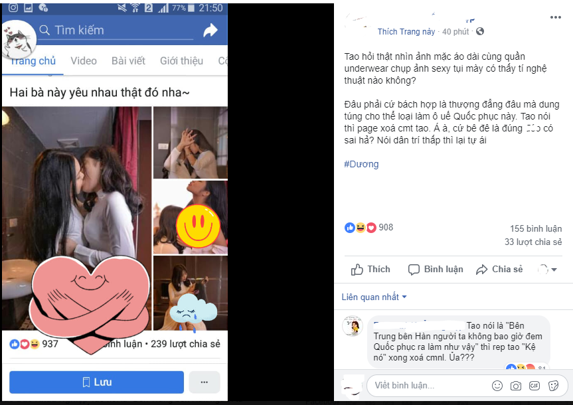The image size is (573, 405).
Task: Click the GIF icon in the comment box
Action: 534,386
